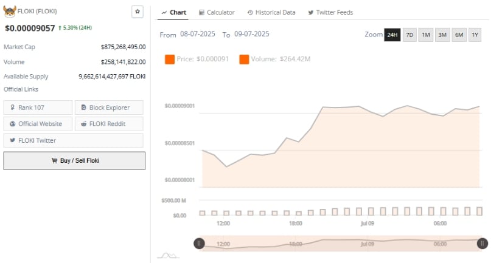Open the Block Explorer link
This screenshot has width=502, height=263.
pyautogui.click(x=109, y=108)
